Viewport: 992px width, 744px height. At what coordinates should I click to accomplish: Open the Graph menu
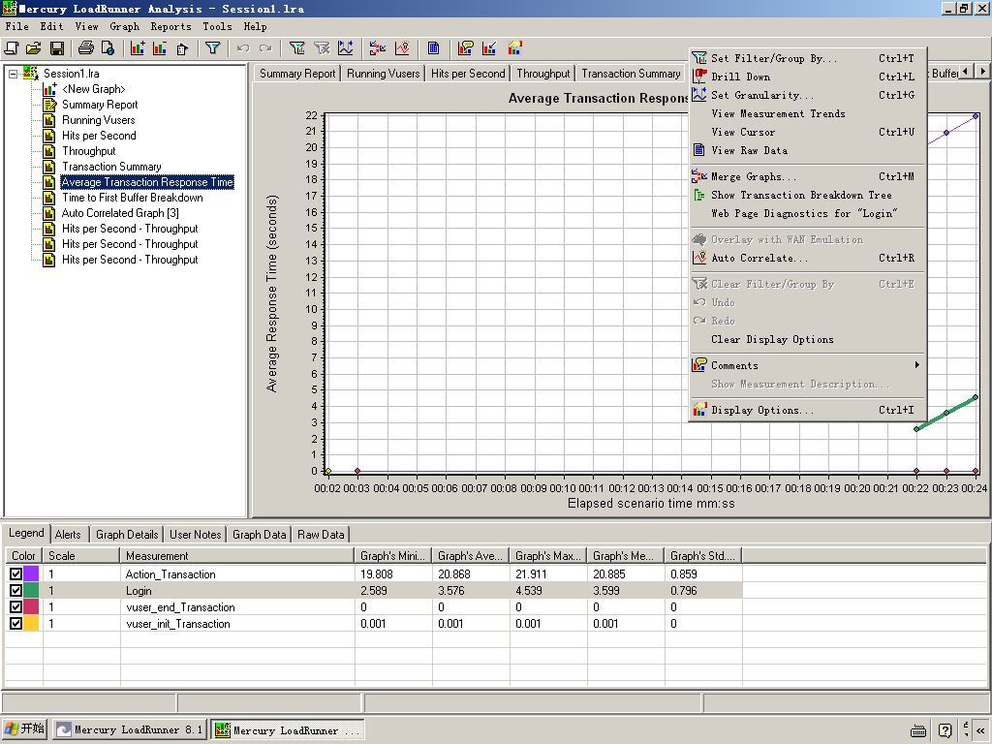click(124, 26)
